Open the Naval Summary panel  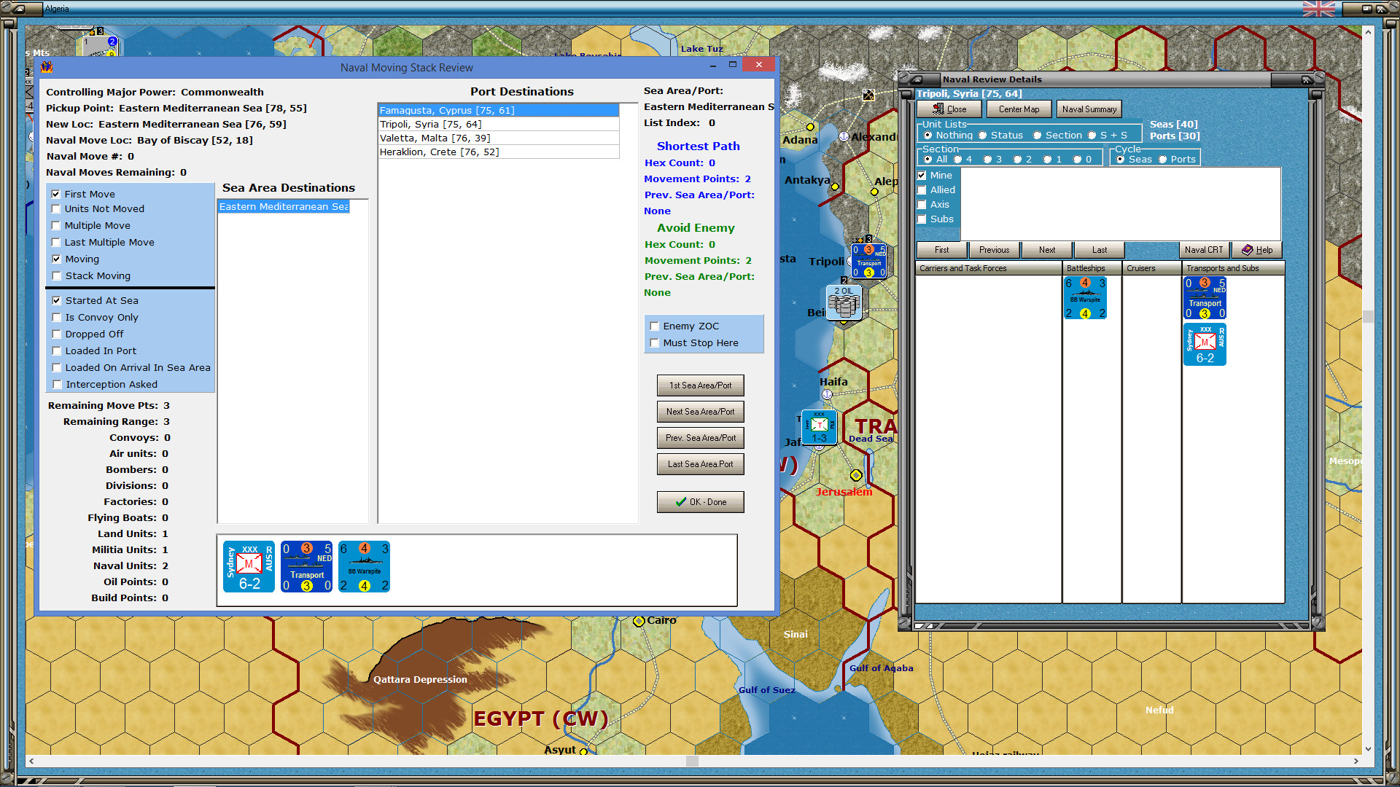pos(1089,109)
